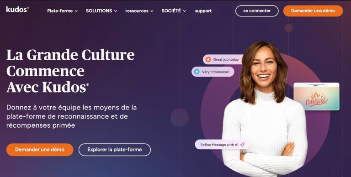
Task: Click the se connecter button
Action: [x=257, y=11]
